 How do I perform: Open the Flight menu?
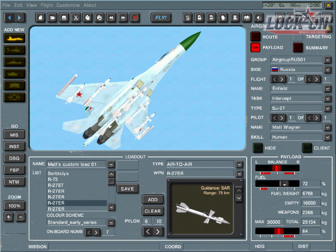tap(47, 5)
